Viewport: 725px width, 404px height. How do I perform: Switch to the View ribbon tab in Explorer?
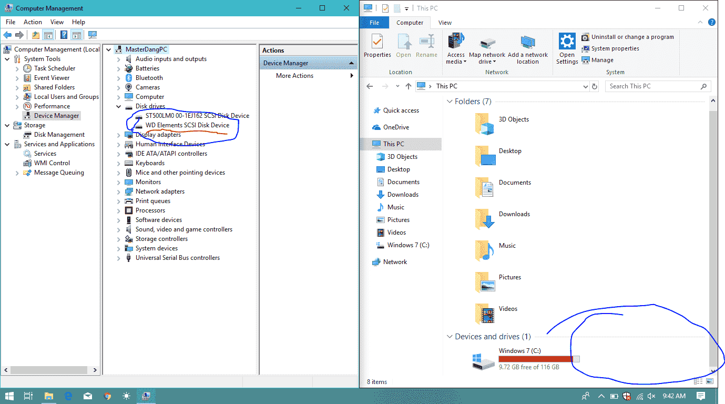(445, 23)
